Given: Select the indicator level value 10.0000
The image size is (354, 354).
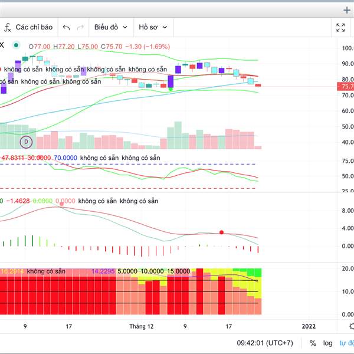Looking at the screenshot, I should pos(152,271).
